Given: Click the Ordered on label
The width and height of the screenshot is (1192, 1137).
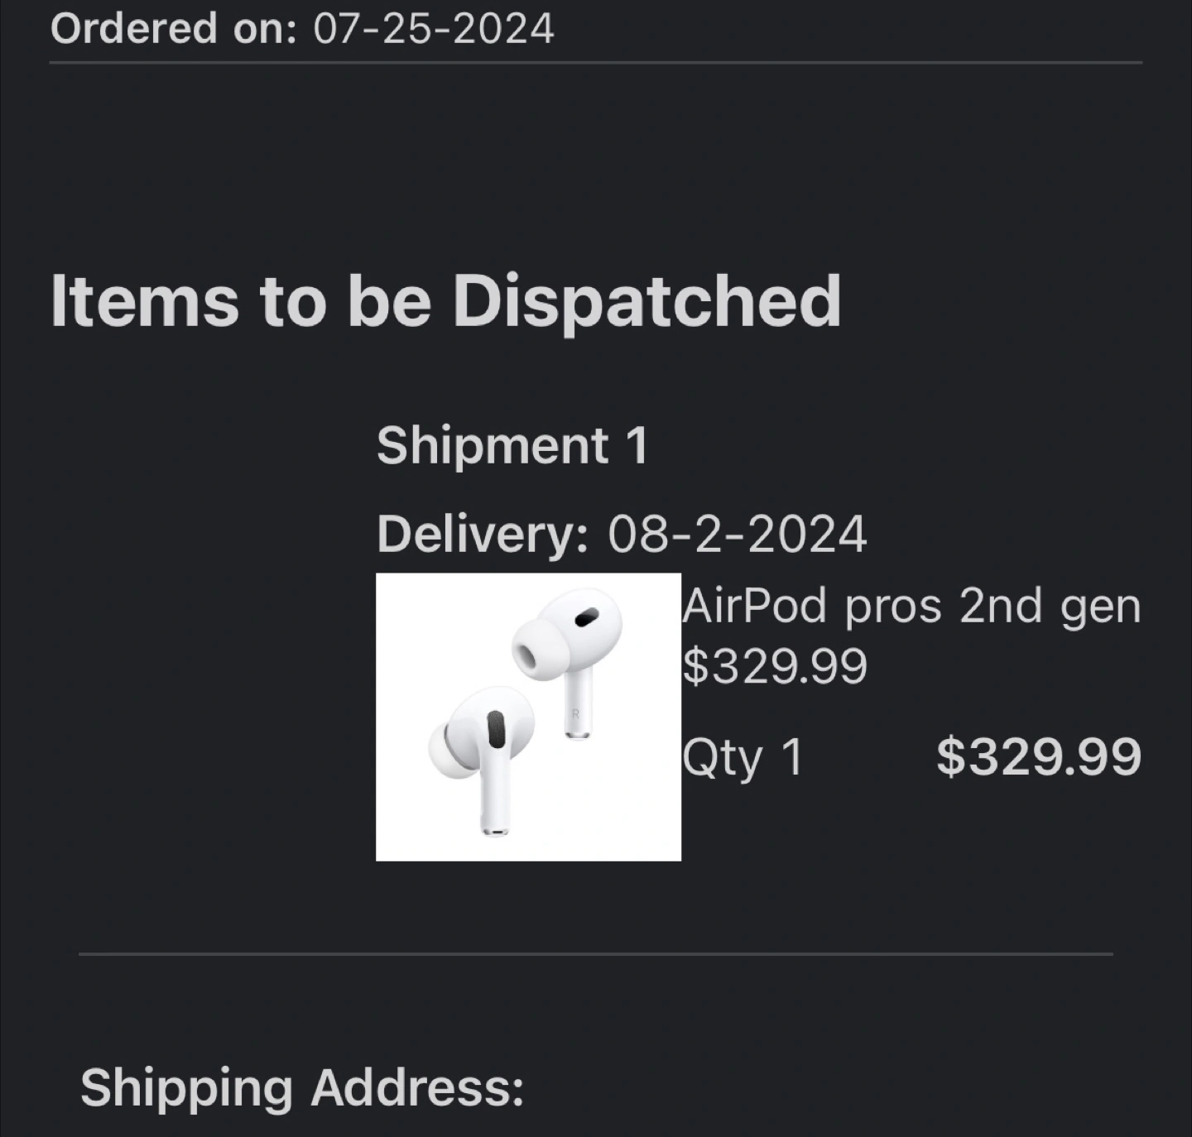Looking at the screenshot, I should click(173, 29).
